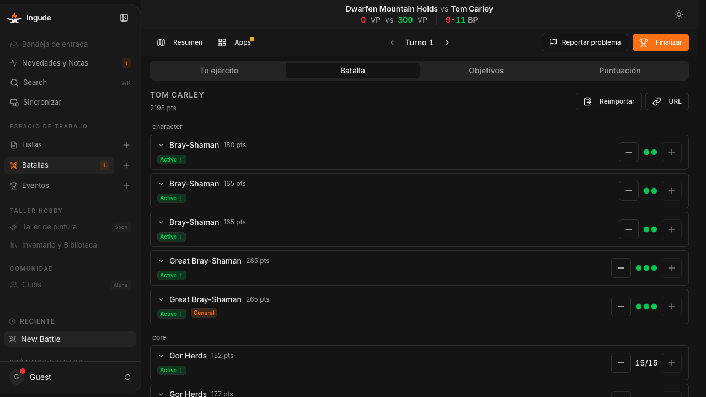This screenshot has width=706, height=397.
Task: Click the Finalizar button
Action: point(661,42)
